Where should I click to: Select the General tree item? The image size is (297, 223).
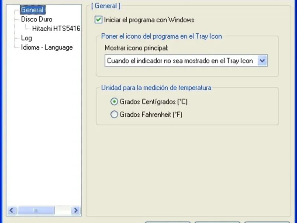33,10
